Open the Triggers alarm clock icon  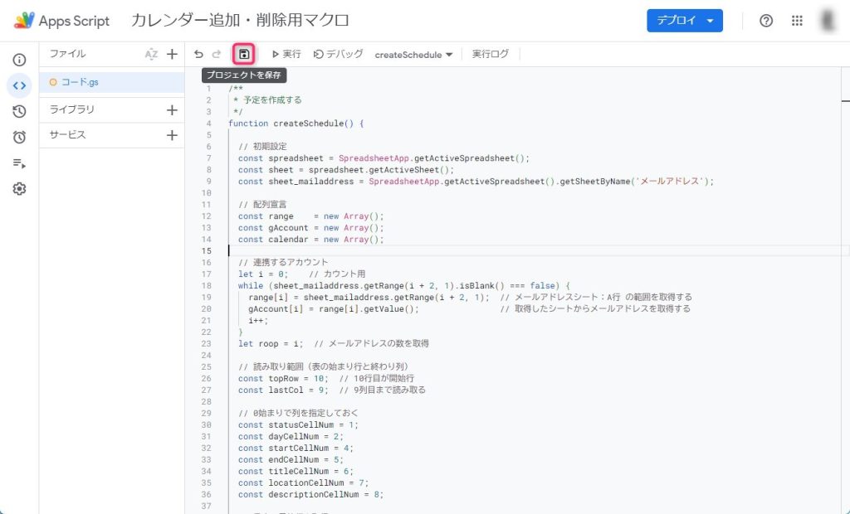tap(19, 137)
